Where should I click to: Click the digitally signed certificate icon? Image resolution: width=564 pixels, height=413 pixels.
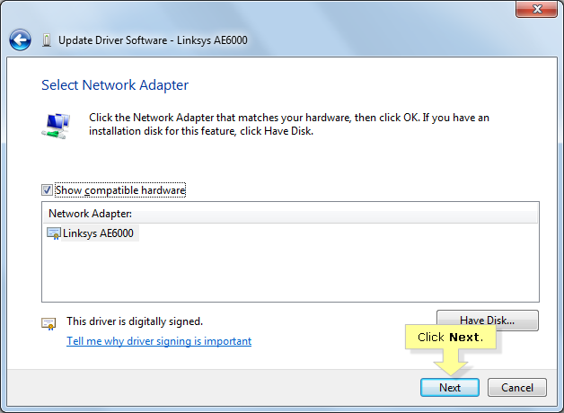tap(48, 323)
